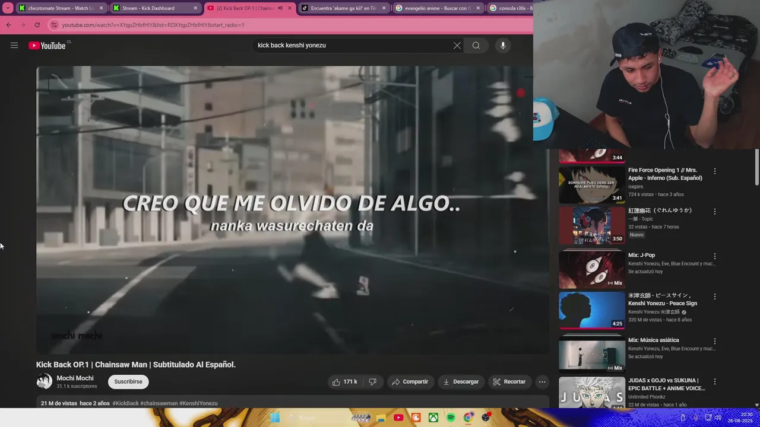Image resolution: width=760 pixels, height=427 pixels.
Task: Open the Mix: J-Pop thumbnail
Action: click(591, 269)
